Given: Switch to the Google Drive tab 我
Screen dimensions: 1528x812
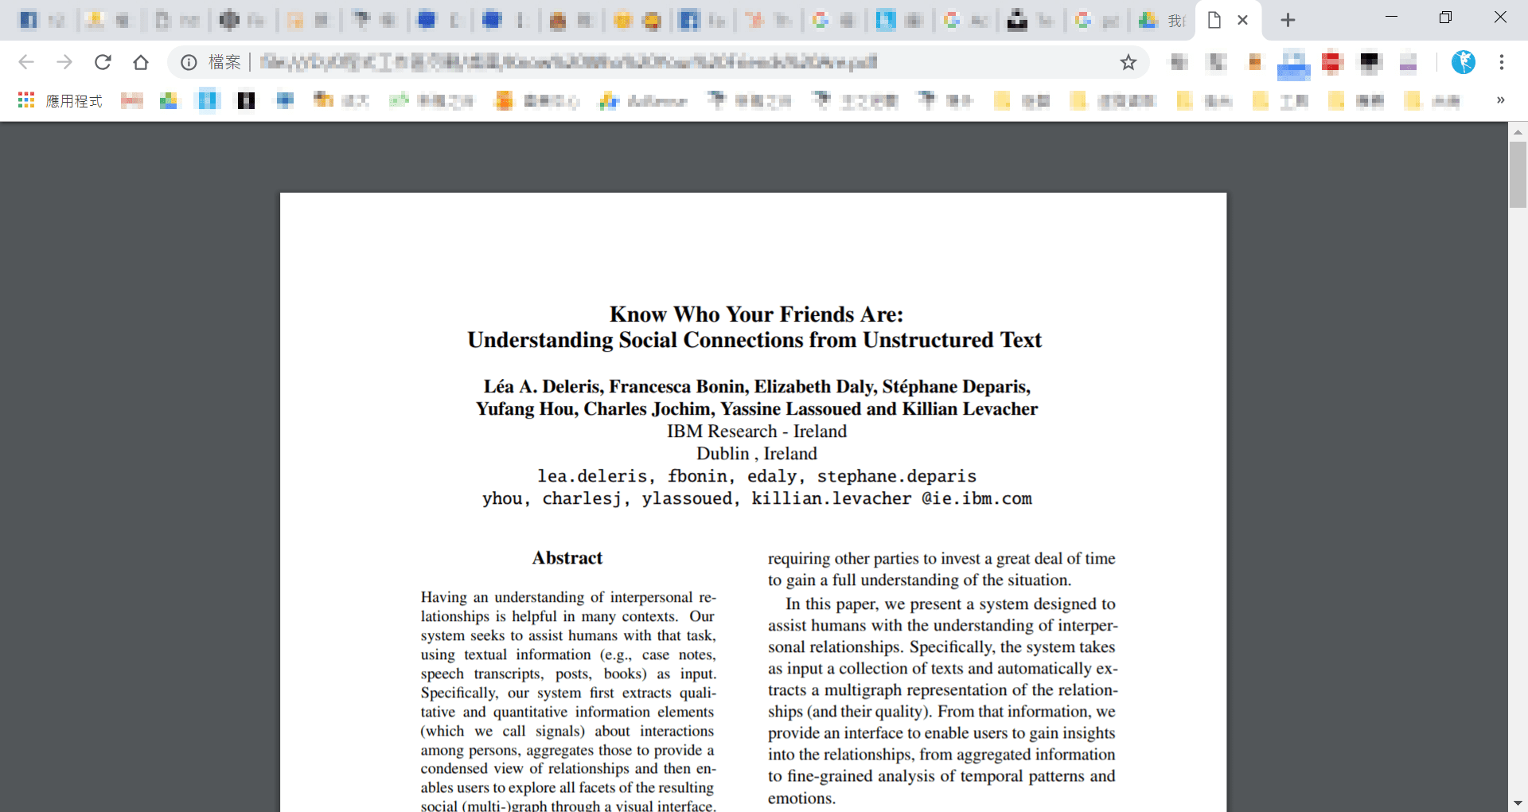Looking at the screenshot, I should 1162,20.
